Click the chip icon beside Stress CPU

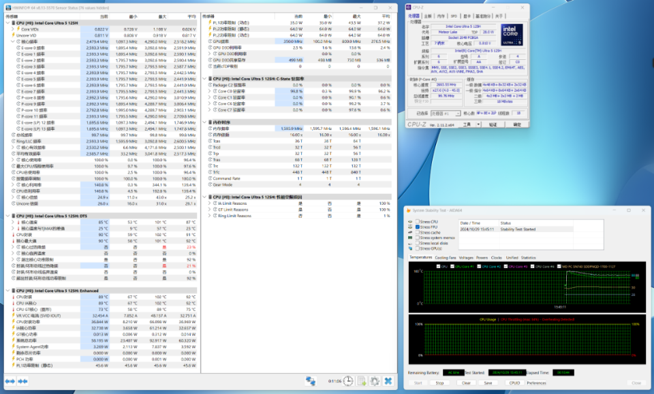pos(410,222)
